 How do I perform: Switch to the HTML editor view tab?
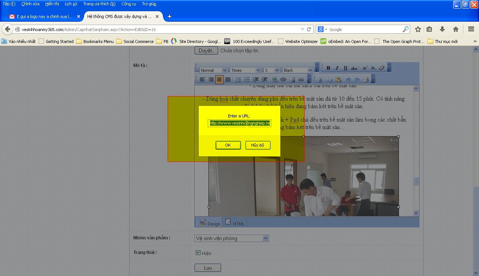(x=235, y=222)
